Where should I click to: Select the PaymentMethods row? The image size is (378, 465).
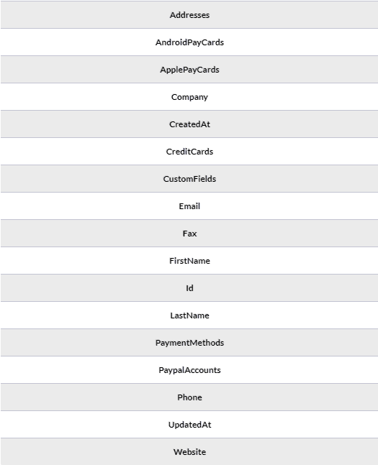(189, 342)
